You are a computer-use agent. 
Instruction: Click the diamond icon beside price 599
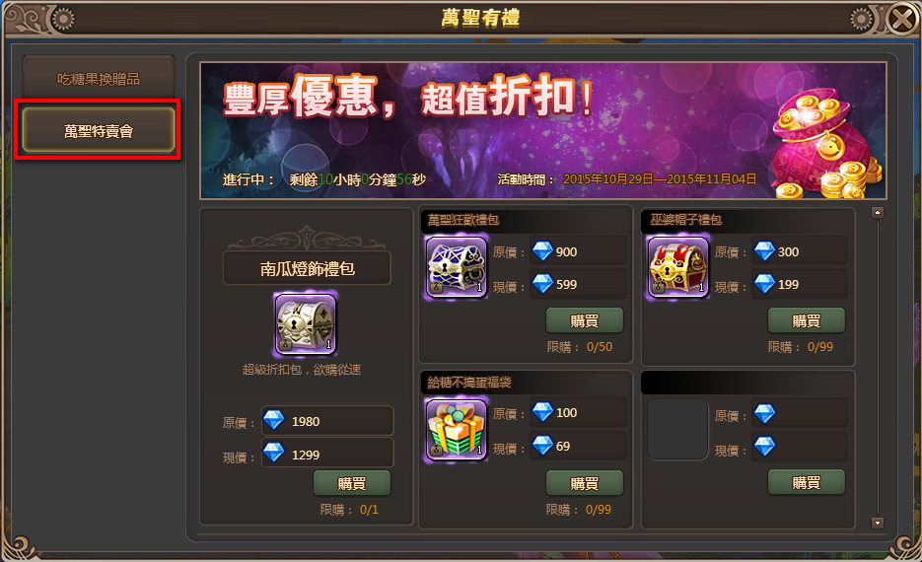pos(542,284)
